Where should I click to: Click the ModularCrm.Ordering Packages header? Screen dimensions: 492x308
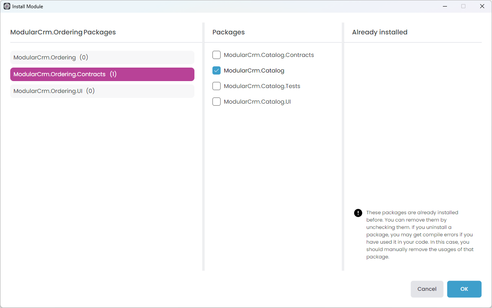[x=63, y=32]
